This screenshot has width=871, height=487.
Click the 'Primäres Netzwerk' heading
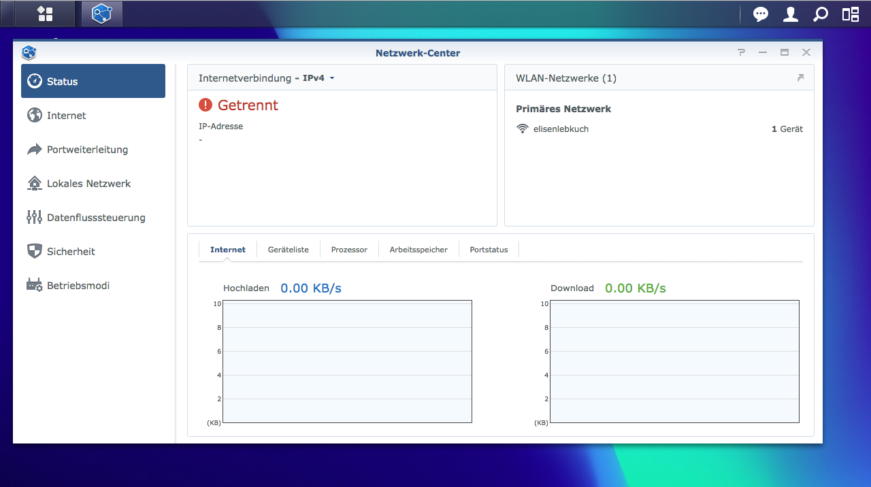pos(563,109)
